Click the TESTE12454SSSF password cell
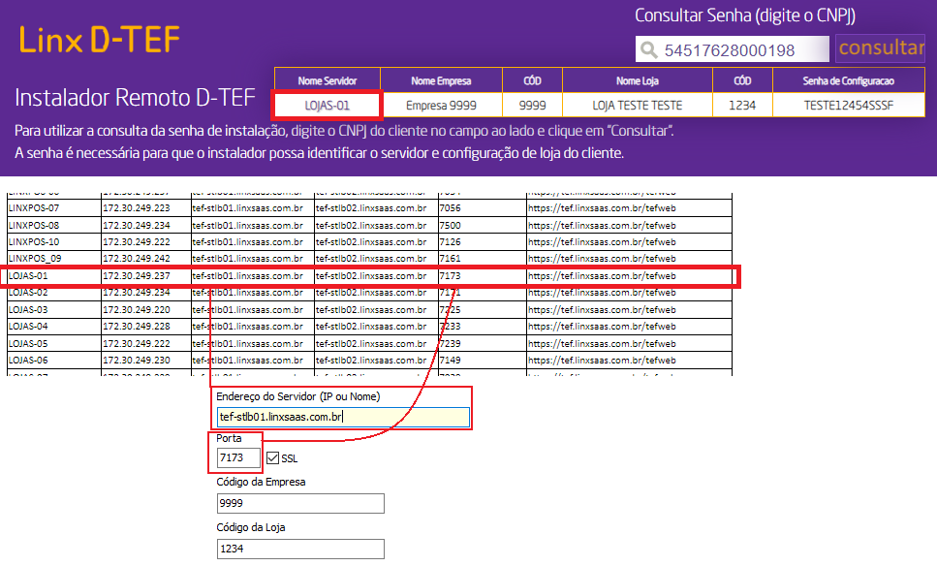This screenshot has width=937, height=566. pyautogui.click(x=849, y=106)
